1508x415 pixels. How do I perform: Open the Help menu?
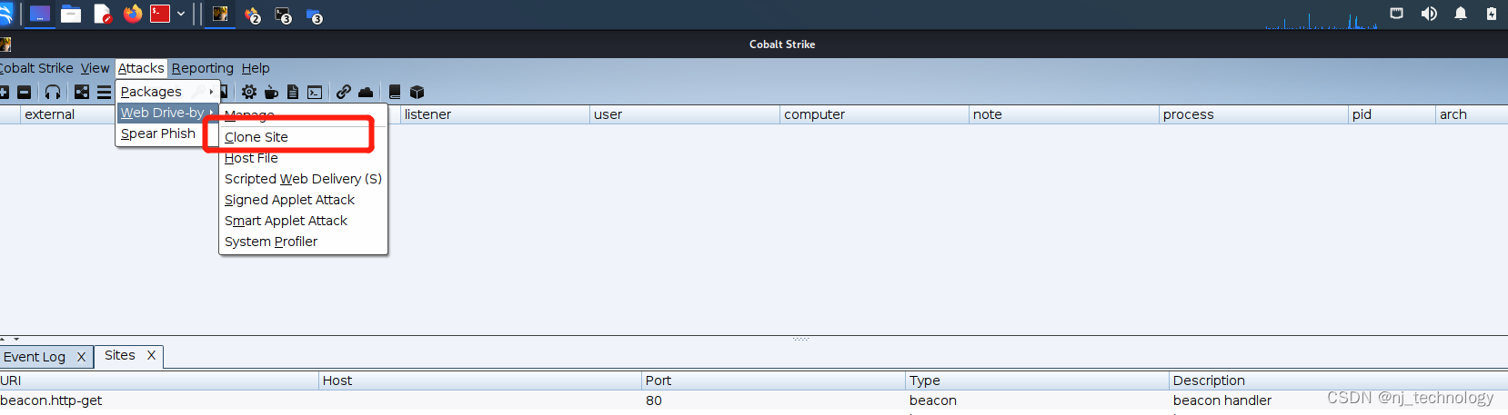(x=256, y=68)
